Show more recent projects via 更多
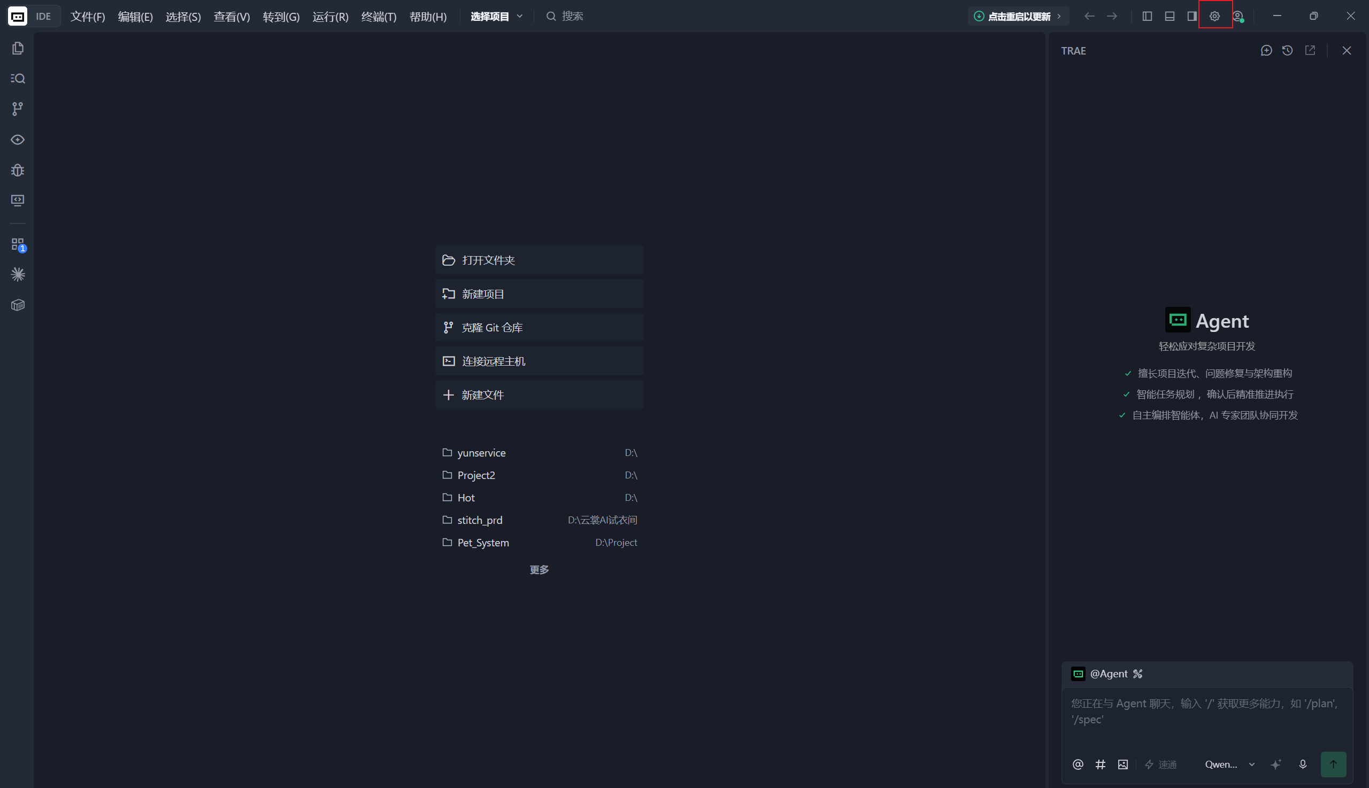Viewport: 1369px width, 788px height. click(539, 569)
